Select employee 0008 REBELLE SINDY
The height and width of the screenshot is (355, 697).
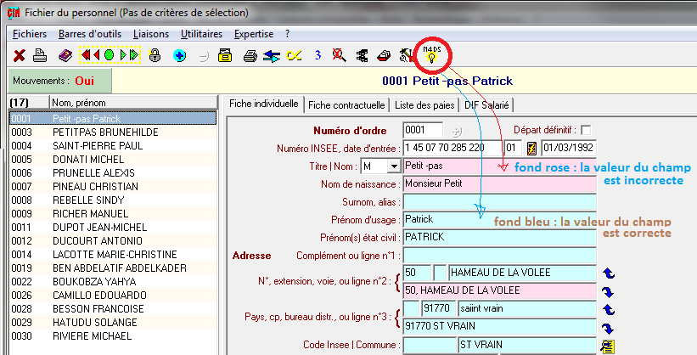pos(113,200)
